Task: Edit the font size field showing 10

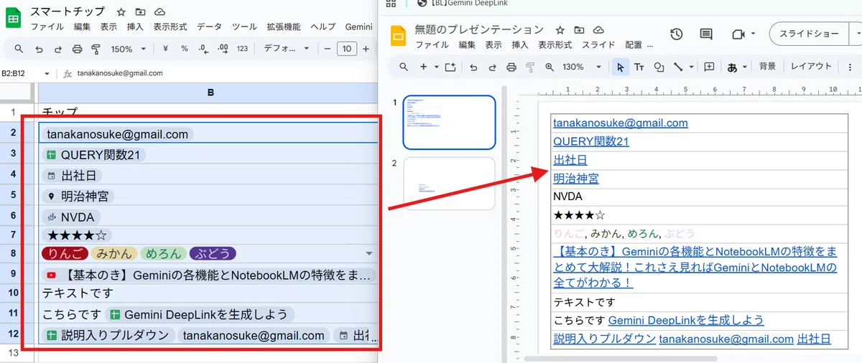Action: (347, 49)
